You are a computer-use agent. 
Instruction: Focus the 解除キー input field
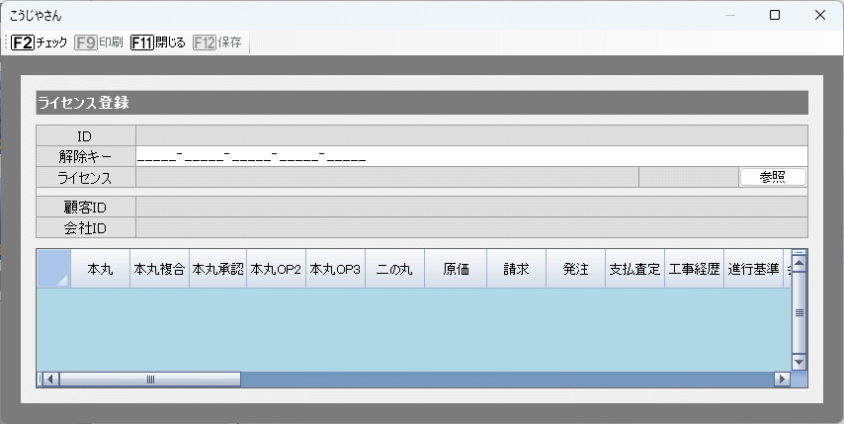471,156
